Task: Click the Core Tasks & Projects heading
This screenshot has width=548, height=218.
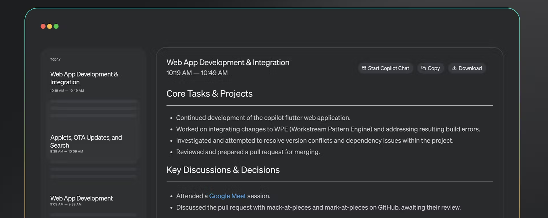Action: (x=209, y=94)
